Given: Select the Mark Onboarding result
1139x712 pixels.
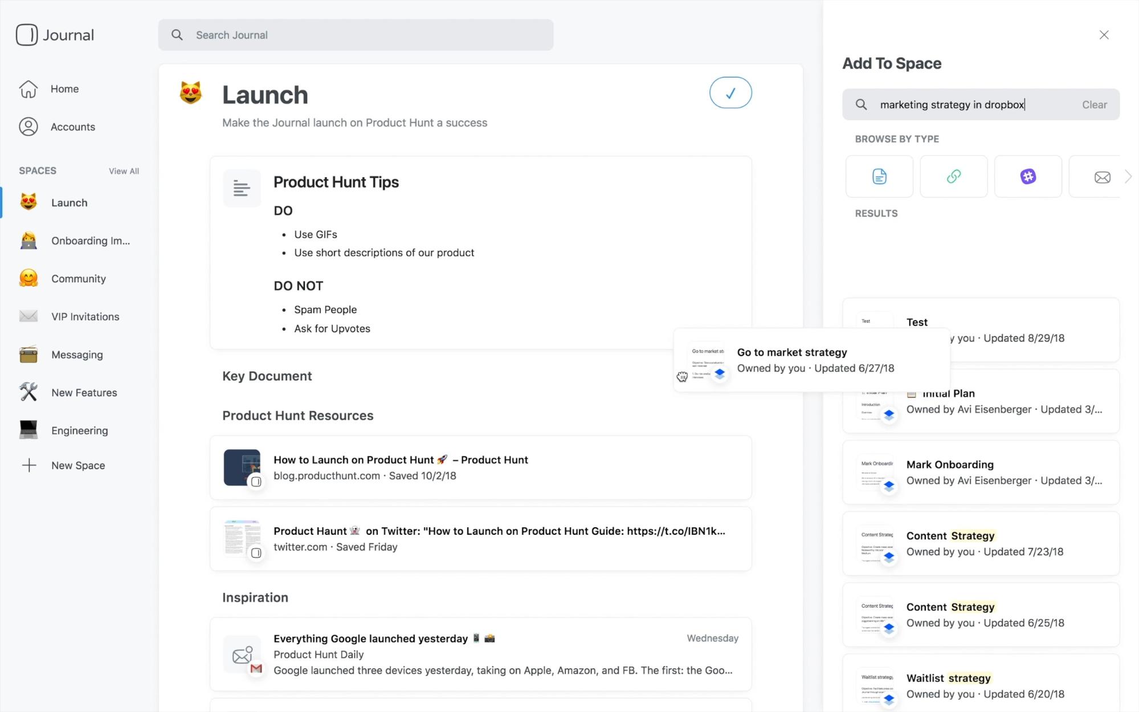Looking at the screenshot, I should (981, 473).
